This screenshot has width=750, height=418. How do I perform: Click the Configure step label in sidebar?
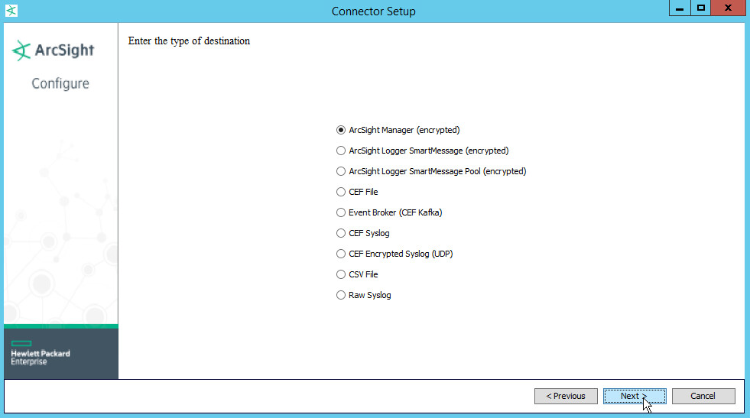pyautogui.click(x=60, y=83)
